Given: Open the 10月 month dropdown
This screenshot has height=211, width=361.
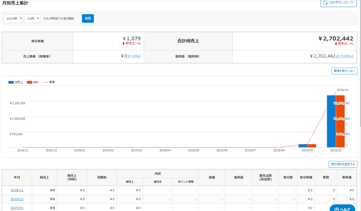Looking at the screenshot, I should (32, 18).
